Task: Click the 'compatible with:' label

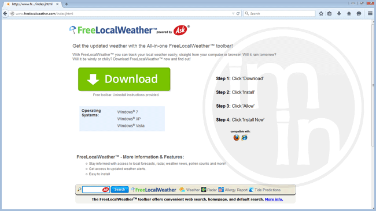Action: coord(240,131)
